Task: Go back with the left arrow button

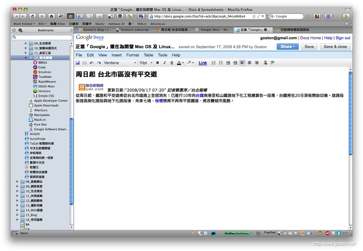Action: [16, 16]
